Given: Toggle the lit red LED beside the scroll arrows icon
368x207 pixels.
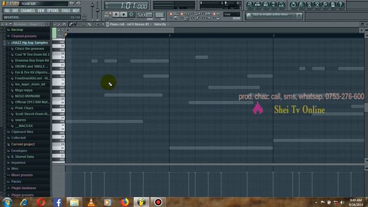Looking at the screenshot, I should 214,14.
